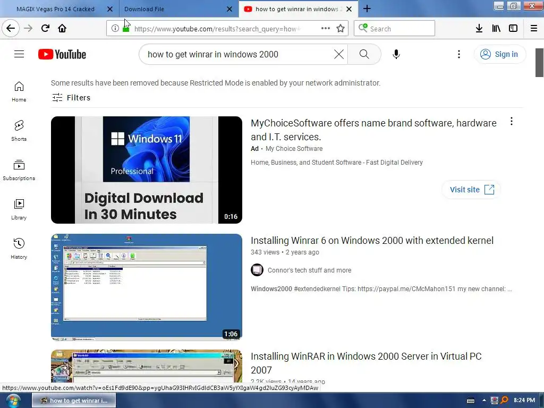Click the orange magnifier tray icon

[x=505, y=401]
